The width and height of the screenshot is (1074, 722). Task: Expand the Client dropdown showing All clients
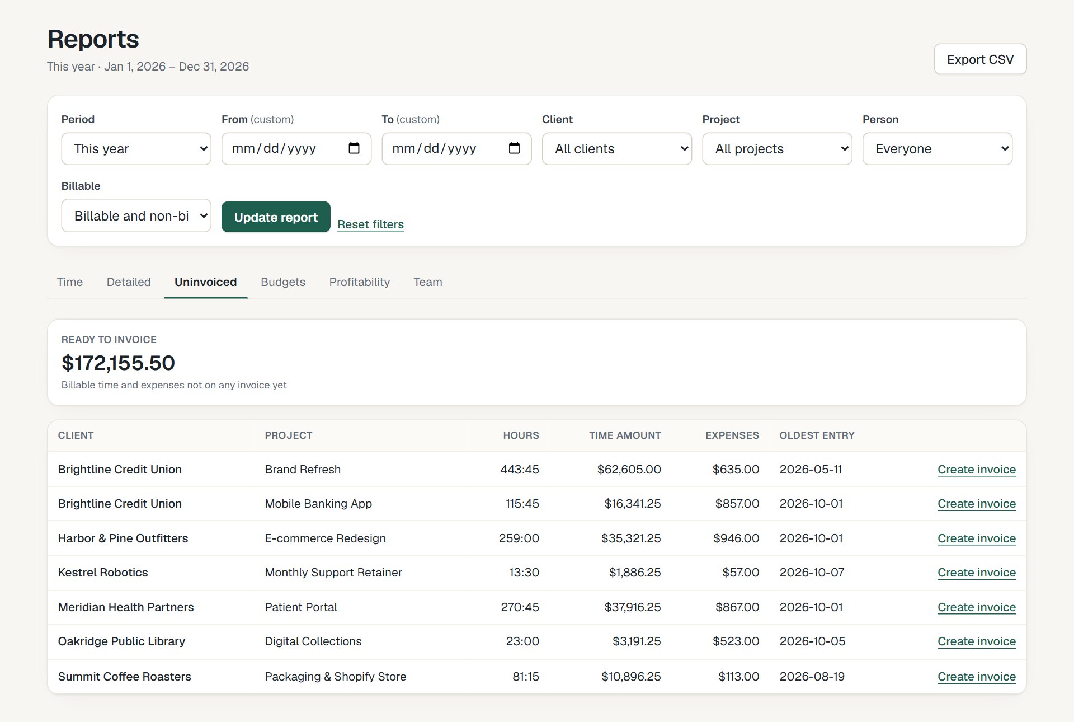tap(617, 149)
